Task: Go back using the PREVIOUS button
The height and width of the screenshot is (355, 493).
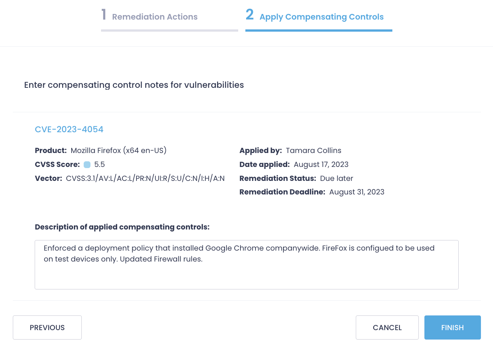Action: tap(47, 327)
